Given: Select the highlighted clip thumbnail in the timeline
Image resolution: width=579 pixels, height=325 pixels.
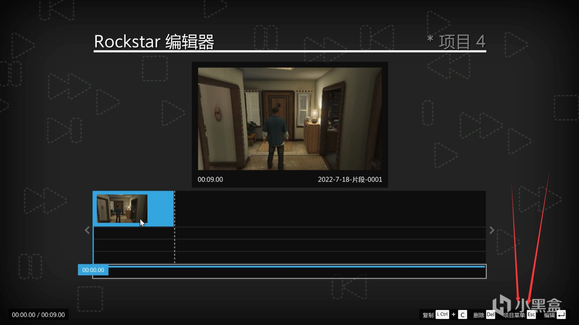Looking at the screenshot, I should [122, 209].
